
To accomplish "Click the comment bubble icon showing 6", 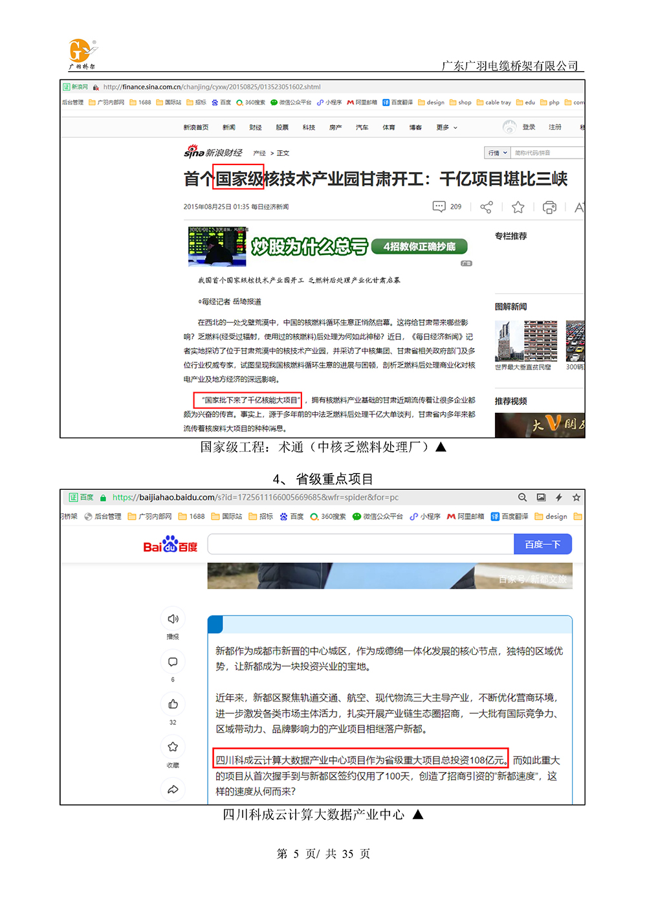I will [x=173, y=662].
